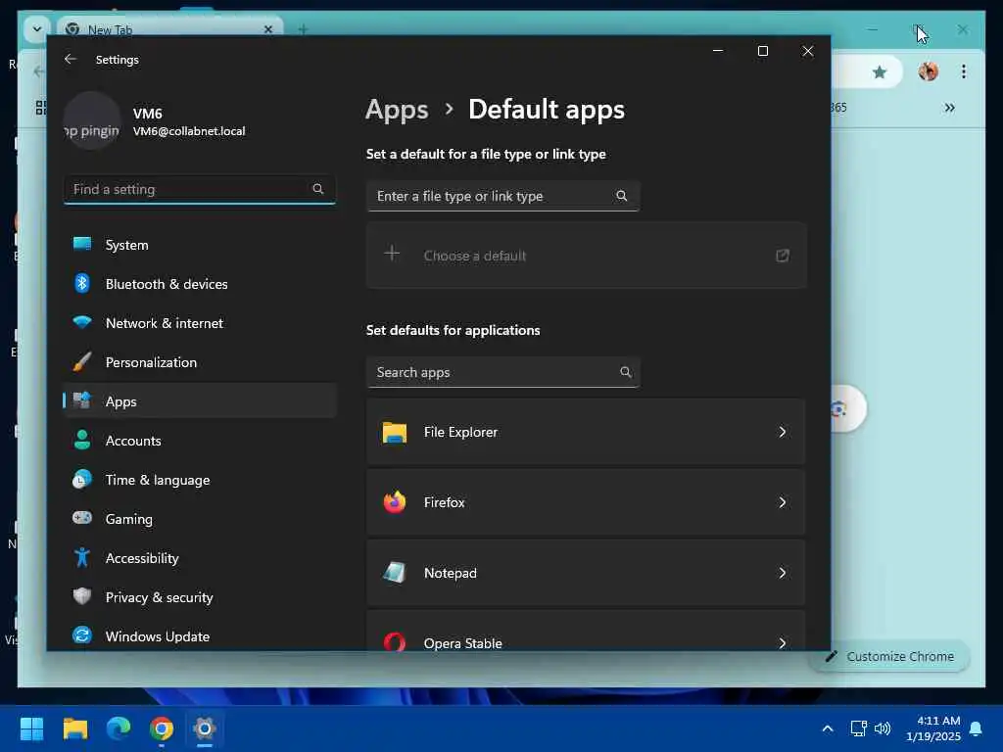The image size is (1003, 752).
Task: Click the Chrome bookmark star icon
Action: click(880, 71)
